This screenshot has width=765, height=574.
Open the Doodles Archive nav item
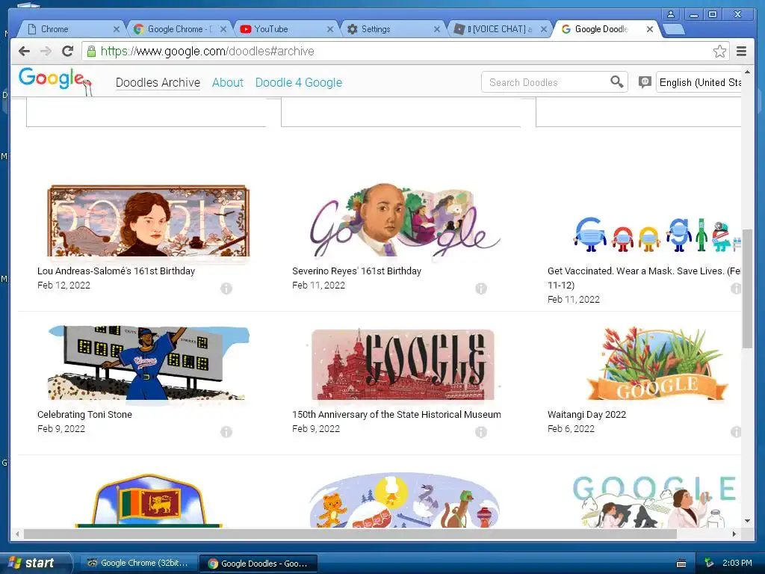tap(158, 82)
